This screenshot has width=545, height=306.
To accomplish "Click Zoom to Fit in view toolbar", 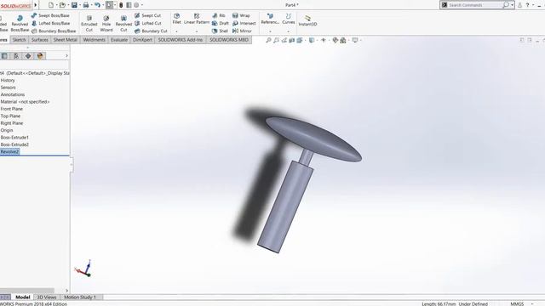I will [x=268, y=40].
